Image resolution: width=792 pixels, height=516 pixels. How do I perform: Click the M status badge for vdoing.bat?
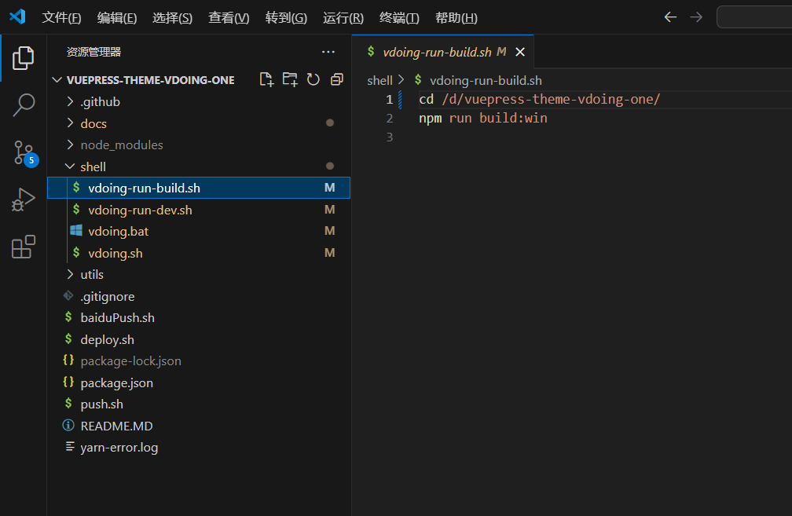pos(329,231)
